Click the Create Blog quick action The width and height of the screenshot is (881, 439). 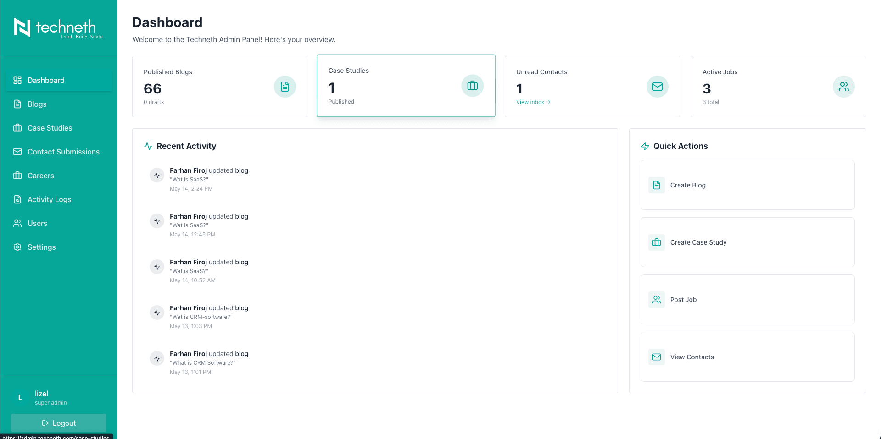[x=747, y=185]
